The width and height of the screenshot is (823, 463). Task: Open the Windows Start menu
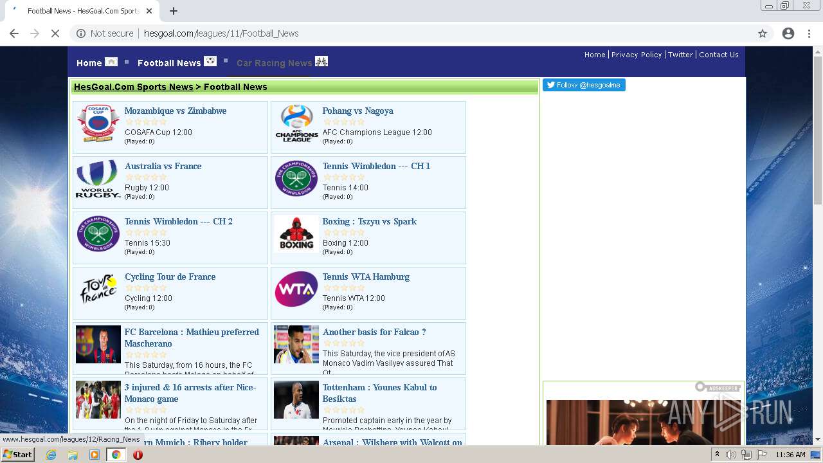(18, 455)
